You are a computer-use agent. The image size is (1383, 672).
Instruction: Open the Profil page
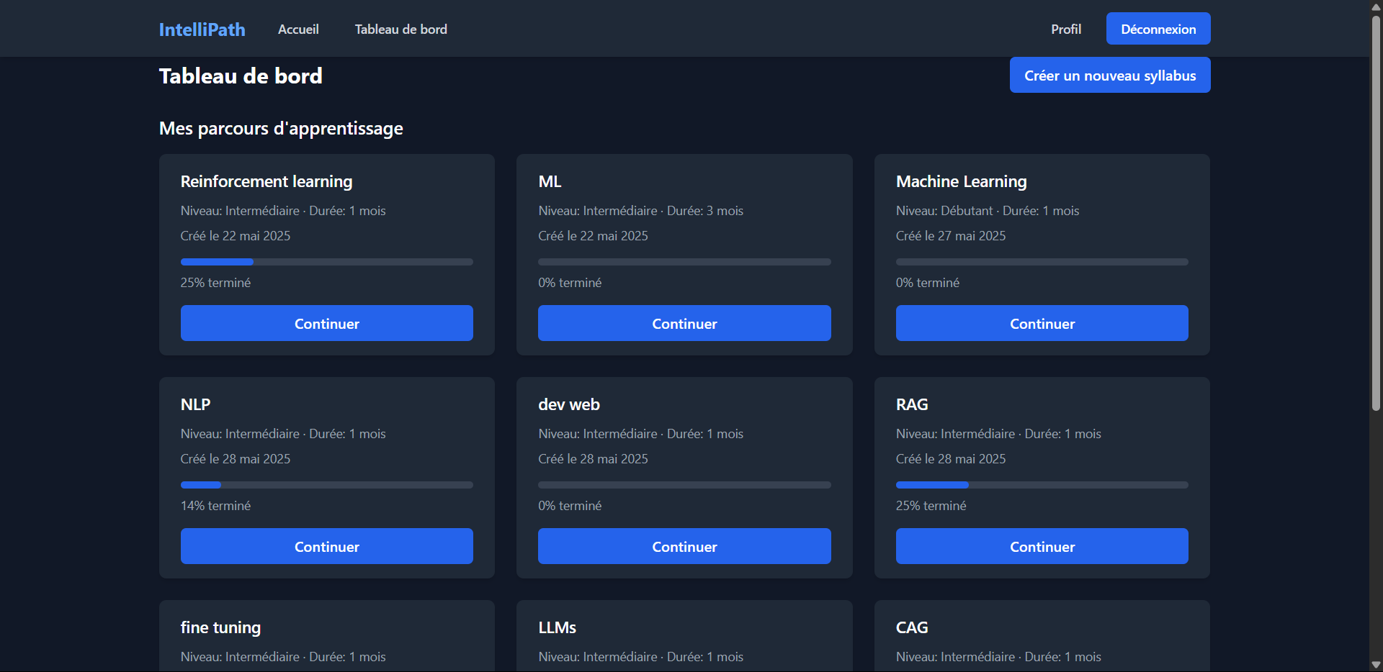click(1065, 29)
